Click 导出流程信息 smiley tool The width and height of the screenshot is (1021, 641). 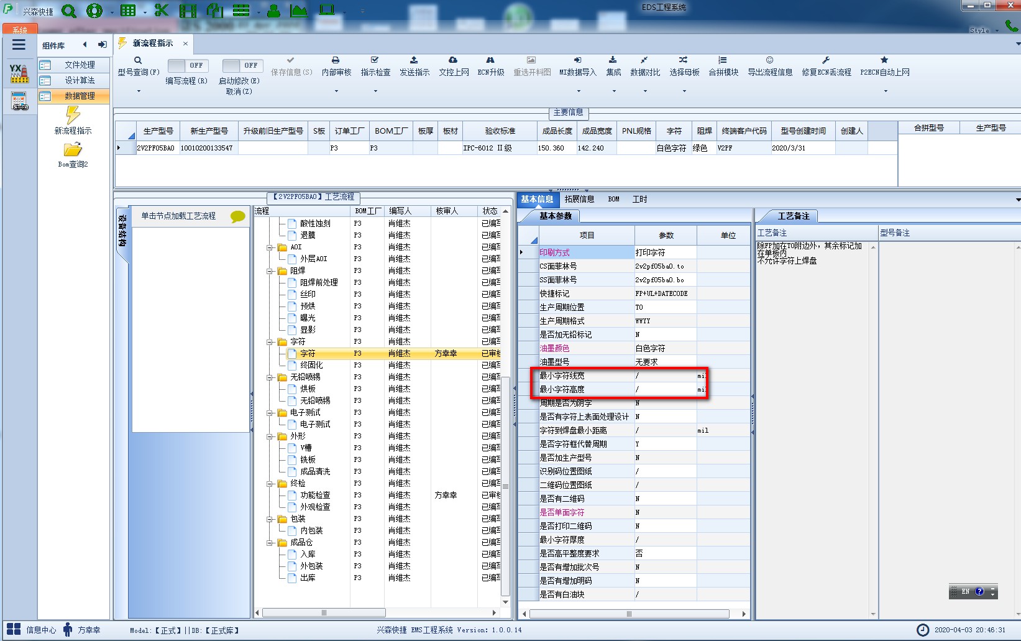[770, 67]
